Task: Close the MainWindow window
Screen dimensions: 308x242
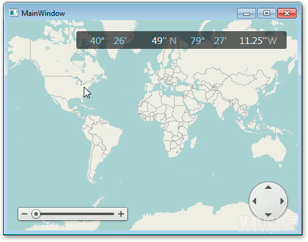Action: (287, 13)
